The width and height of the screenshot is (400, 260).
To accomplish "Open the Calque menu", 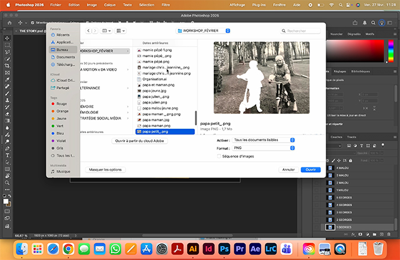I will [x=110, y=5].
